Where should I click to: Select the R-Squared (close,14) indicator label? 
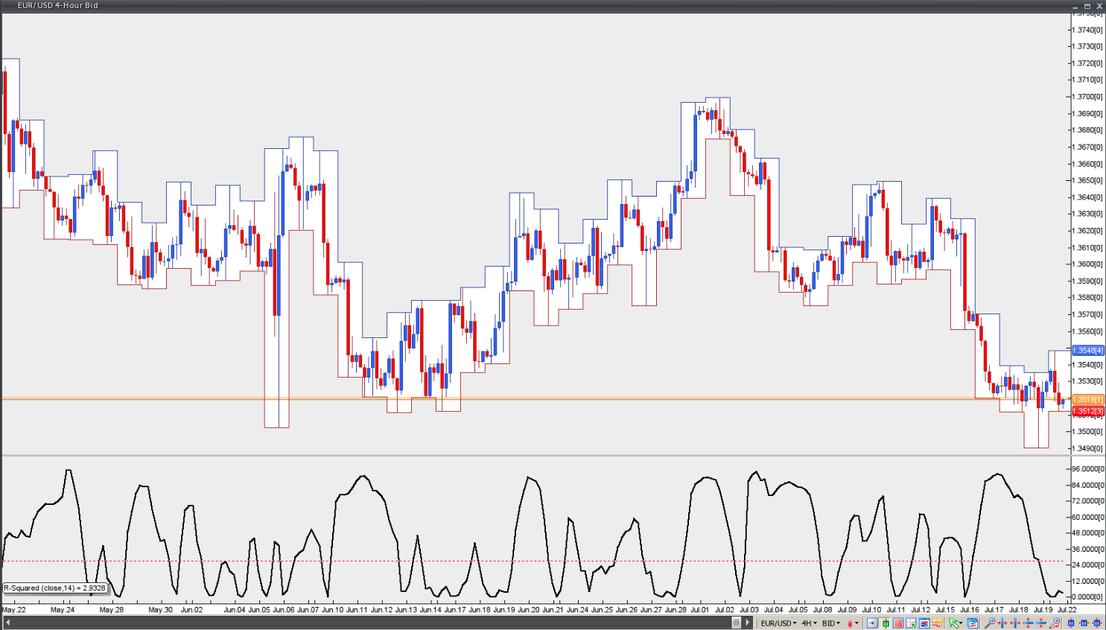click(54, 588)
